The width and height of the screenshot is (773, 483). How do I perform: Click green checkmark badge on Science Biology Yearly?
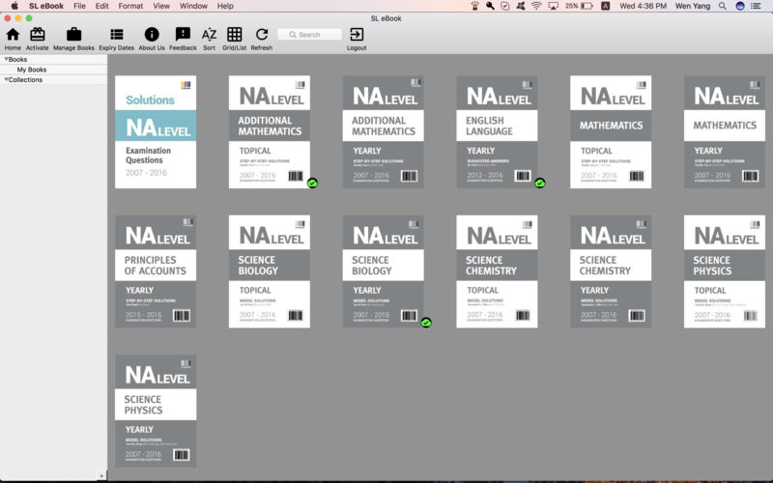point(426,323)
